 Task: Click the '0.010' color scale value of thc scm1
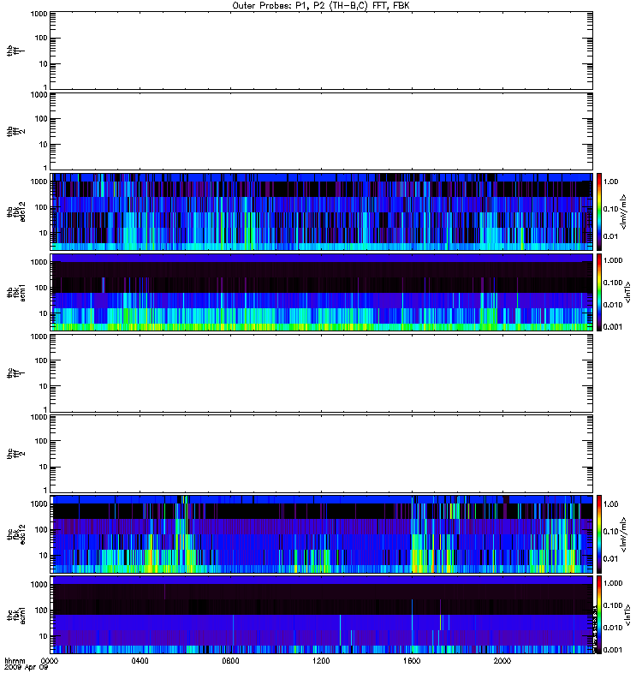click(613, 628)
